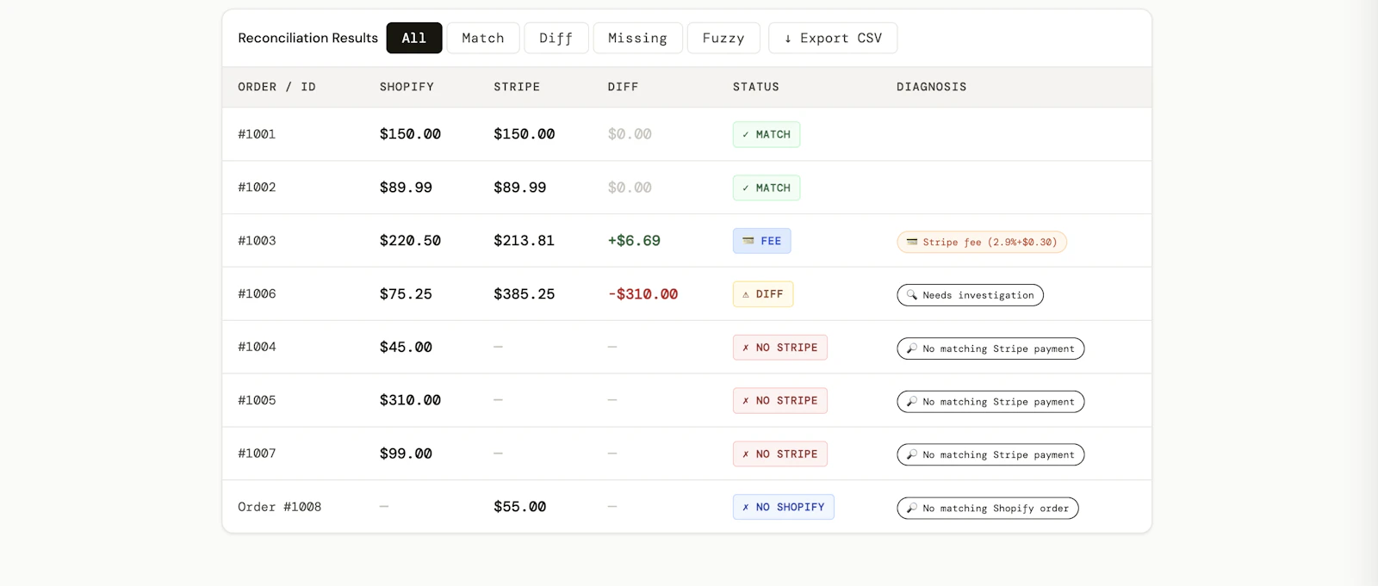Screen dimensions: 1378x586
Task: Click the Stripe fee (2.9%+$0.30) diagnosis pill
Action: click(x=982, y=242)
